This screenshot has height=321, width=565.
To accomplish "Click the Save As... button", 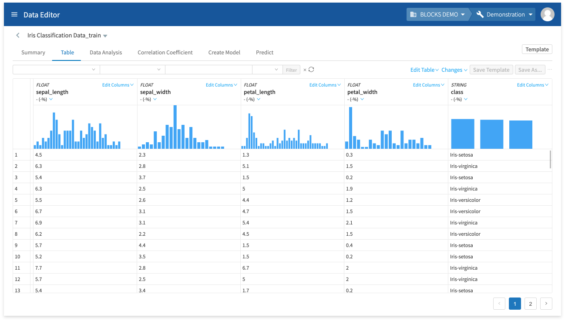I will 530,70.
